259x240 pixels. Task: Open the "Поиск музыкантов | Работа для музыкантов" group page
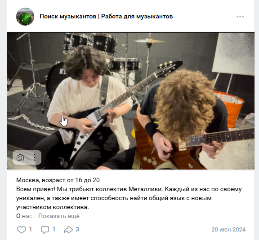(106, 17)
